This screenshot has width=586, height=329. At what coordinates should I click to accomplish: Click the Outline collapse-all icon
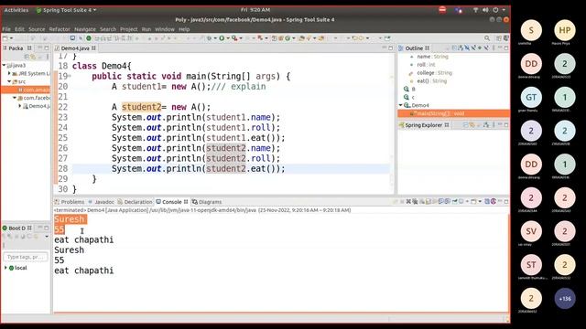(x=455, y=48)
